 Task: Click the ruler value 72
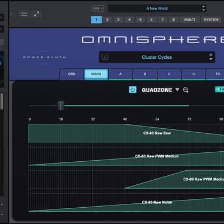[189, 119]
